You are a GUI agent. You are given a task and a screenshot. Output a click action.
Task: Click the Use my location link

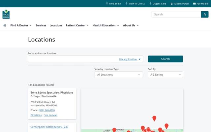[x=128, y=59]
